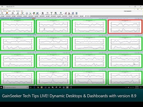Switch to the 8A GAP tab

[x=82, y=16]
